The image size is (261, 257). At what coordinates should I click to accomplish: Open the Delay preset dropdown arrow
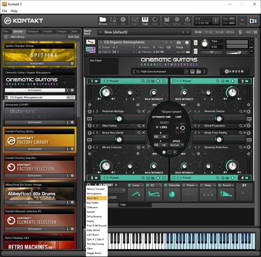214,185
